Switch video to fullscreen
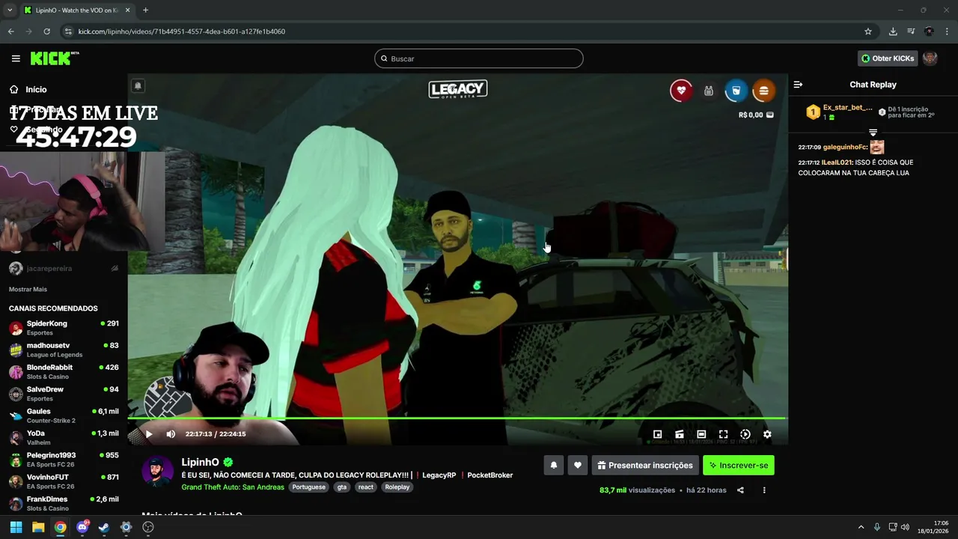This screenshot has height=539, width=958. (723, 434)
